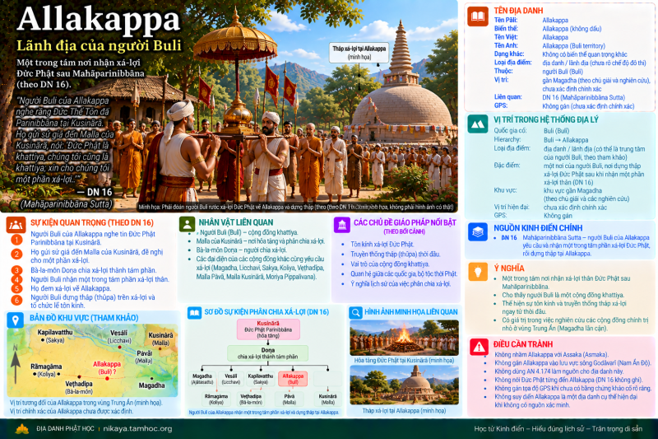Click the 'Tên Pāli:' field label
Screen dimensions: 658x439
coord(505,20)
